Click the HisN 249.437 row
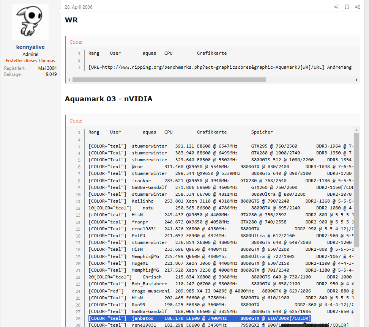This screenshot has width=369, height=327. coord(221,215)
